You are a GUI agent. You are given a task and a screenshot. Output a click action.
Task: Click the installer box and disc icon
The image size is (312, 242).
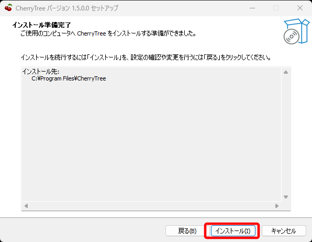(x=296, y=31)
